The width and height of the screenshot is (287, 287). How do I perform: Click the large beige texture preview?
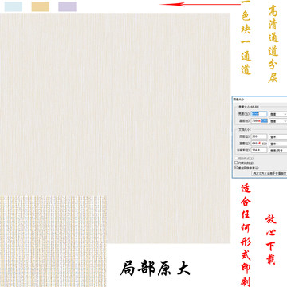(x=115, y=128)
